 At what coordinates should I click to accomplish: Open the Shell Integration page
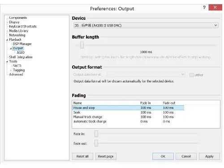(x=21, y=57)
